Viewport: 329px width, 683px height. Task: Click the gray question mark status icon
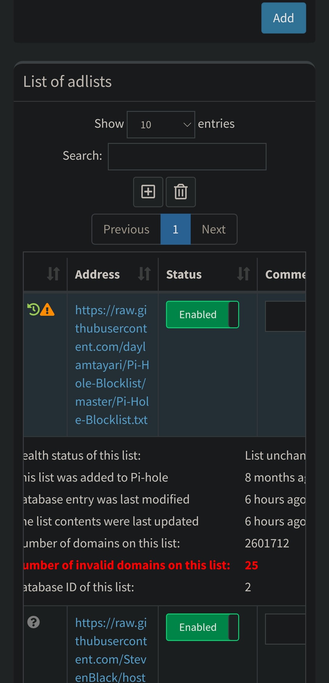coord(34,622)
